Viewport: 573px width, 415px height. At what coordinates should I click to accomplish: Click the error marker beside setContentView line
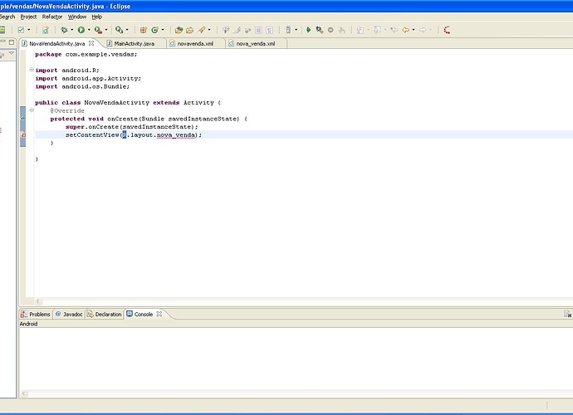pyautogui.click(x=23, y=134)
